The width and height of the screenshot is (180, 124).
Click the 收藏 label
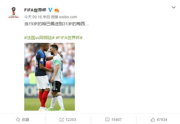coord(25,120)
